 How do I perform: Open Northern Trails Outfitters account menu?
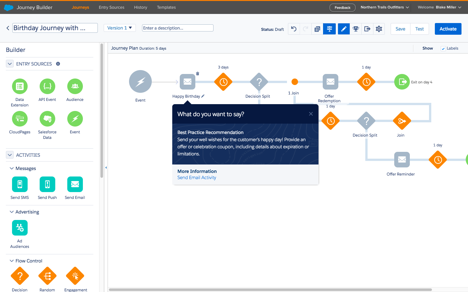385,7
